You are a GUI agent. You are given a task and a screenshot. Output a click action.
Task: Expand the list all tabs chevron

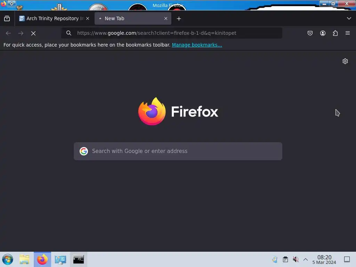tap(349, 18)
